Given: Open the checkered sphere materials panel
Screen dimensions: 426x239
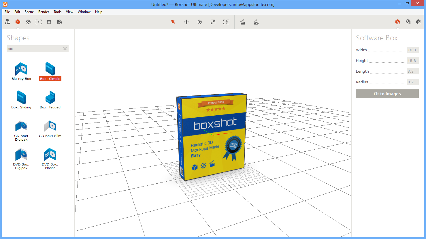Looking at the screenshot, I should coord(28,22).
